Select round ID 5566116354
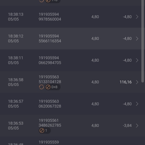145x145 pixels. pos(50,41)
